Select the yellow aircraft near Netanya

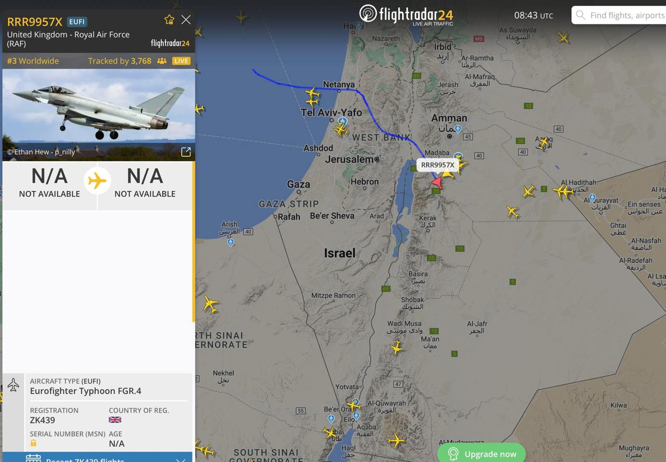312,94
